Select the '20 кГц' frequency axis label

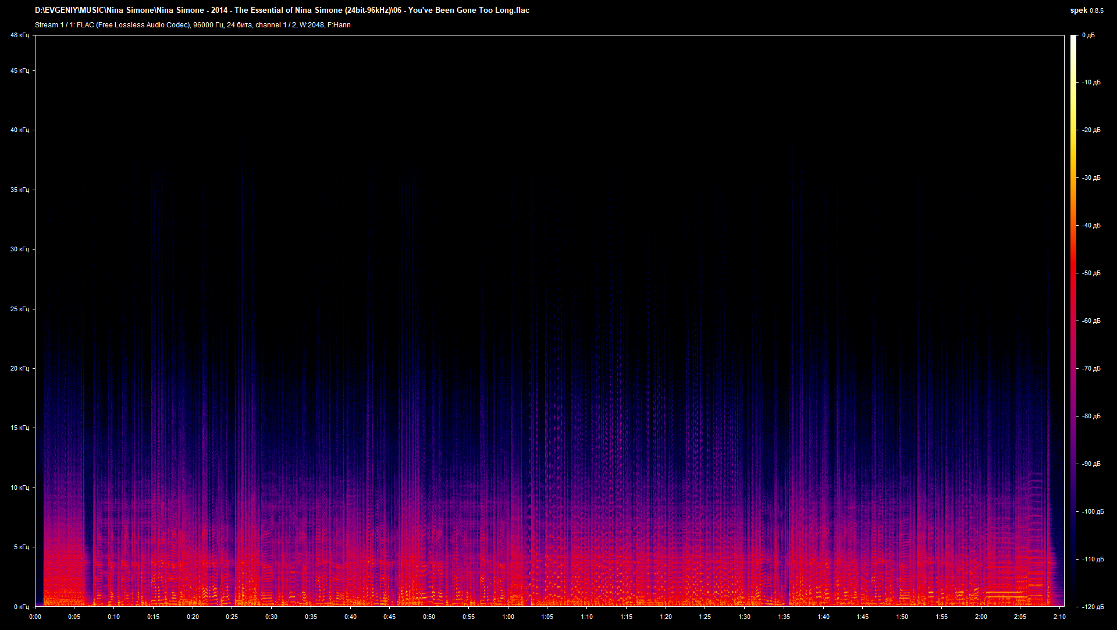19,368
